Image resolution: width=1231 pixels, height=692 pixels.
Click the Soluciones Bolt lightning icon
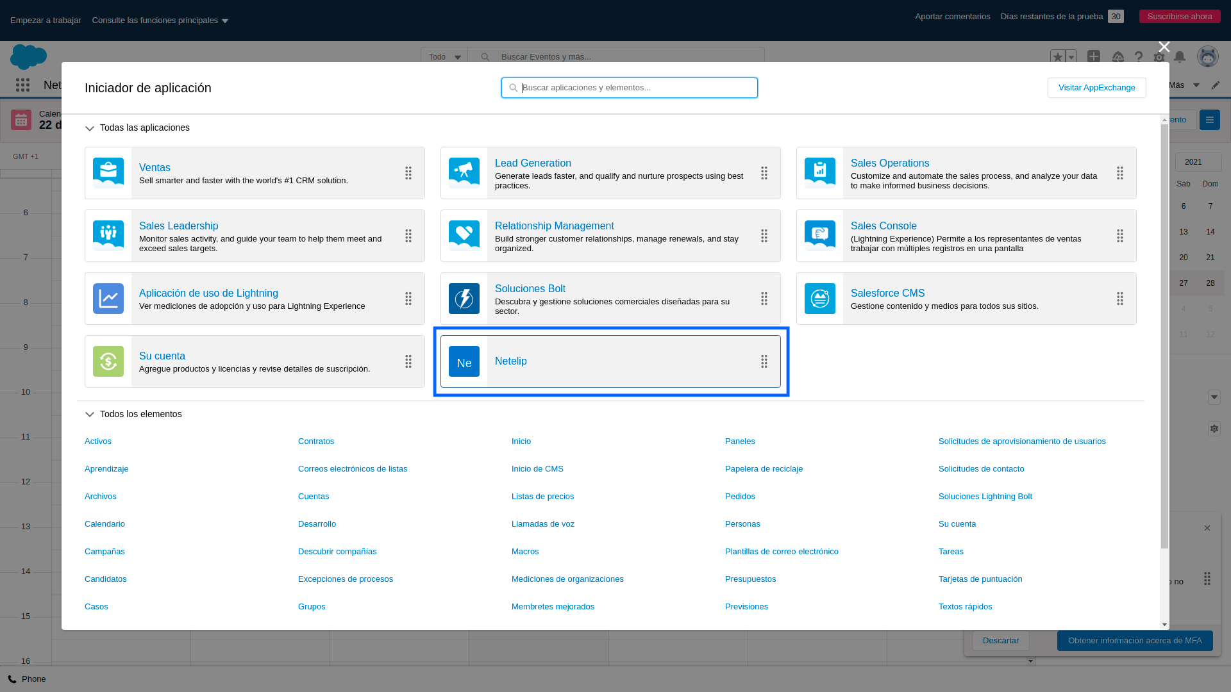(x=464, y=299)
